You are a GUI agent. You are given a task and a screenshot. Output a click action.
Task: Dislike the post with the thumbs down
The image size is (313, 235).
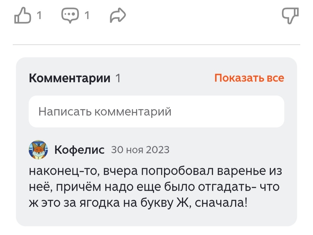point(291,15)
